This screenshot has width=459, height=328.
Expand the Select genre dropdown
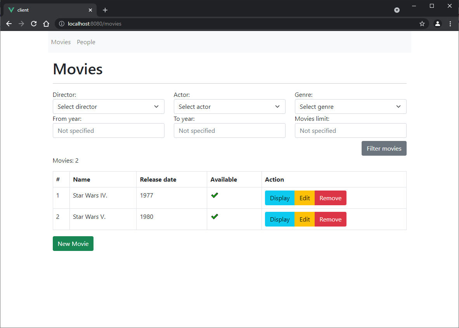[x=350, y=106]
